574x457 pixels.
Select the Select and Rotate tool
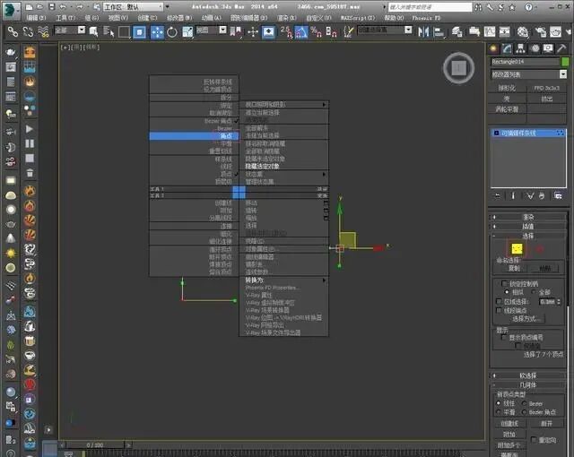coord(172,32)
